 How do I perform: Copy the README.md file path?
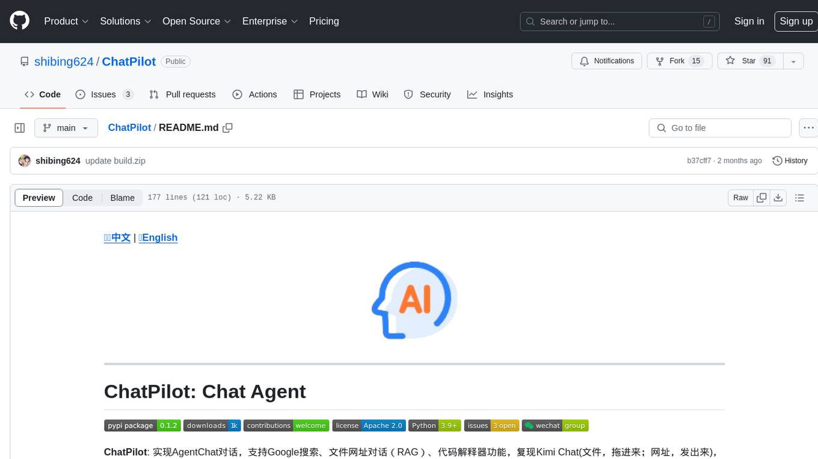[x=227, y=128]
